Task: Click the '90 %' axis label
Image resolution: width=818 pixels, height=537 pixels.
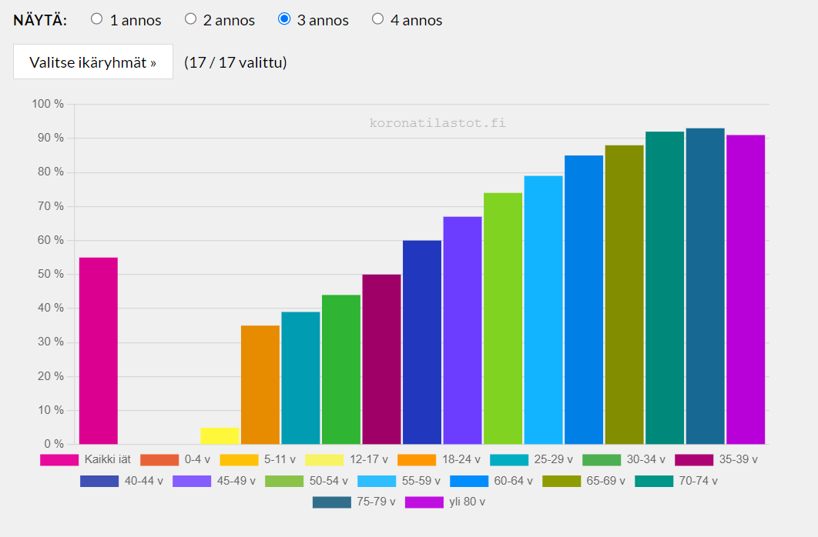Action: [x=51, y=138]
